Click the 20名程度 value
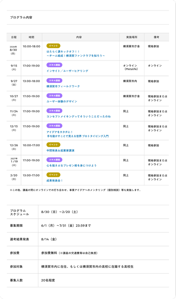The image size is (176, 299). 48,281
